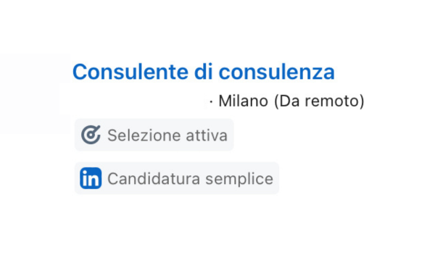The image size is (435, 268).
Task: Click the word Candidatura in the badge
Action: pyautogui.click(x=154, y=178)
